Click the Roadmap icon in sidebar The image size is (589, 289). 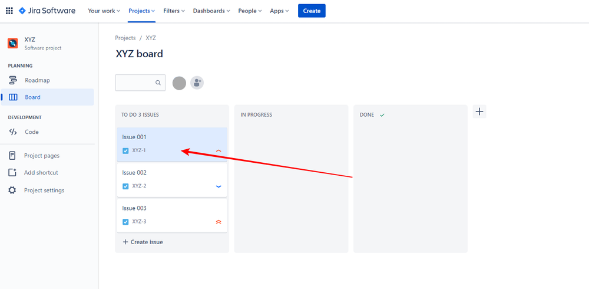(x=13, y=80)
